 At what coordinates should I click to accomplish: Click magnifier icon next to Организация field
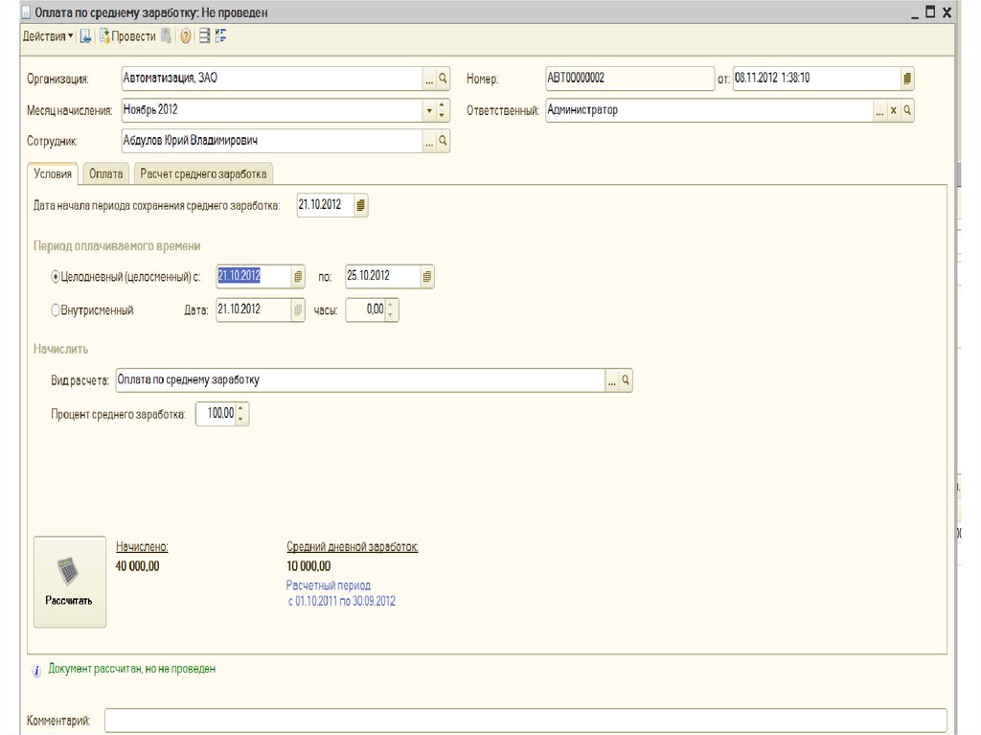tap(443, 79)
